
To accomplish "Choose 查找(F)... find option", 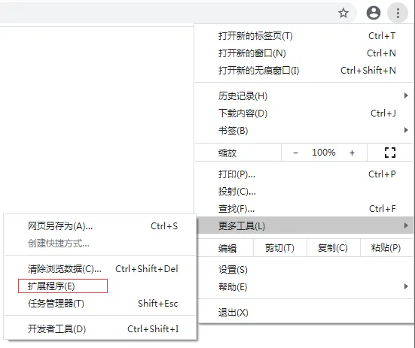I will [x=304, y=209].
